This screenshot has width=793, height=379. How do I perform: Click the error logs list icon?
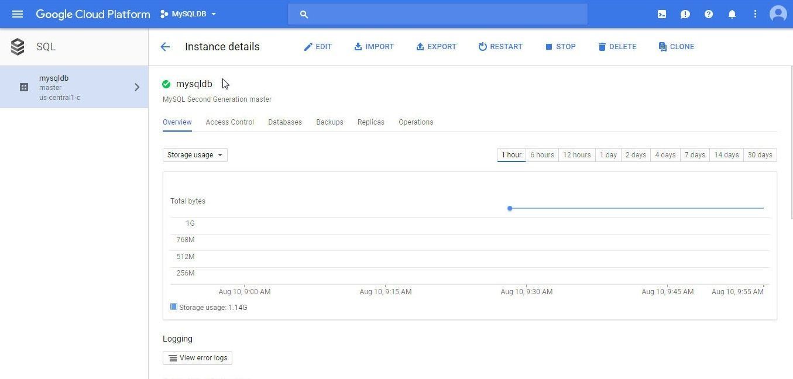pyautogui.click(x=173, y=358)
